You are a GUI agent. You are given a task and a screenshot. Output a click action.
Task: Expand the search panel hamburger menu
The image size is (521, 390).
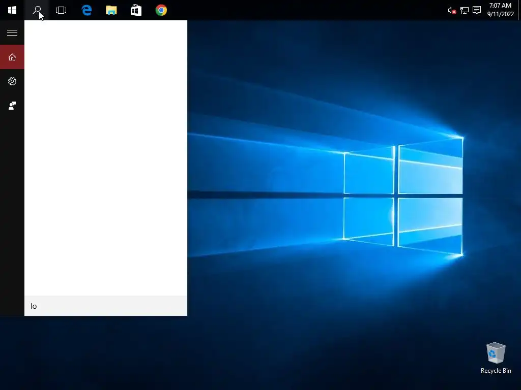[x=12, y=32]
